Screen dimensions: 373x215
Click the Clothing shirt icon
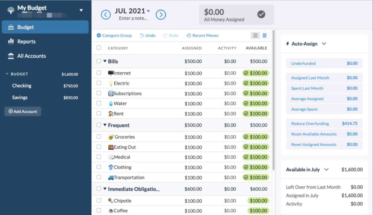110,167
